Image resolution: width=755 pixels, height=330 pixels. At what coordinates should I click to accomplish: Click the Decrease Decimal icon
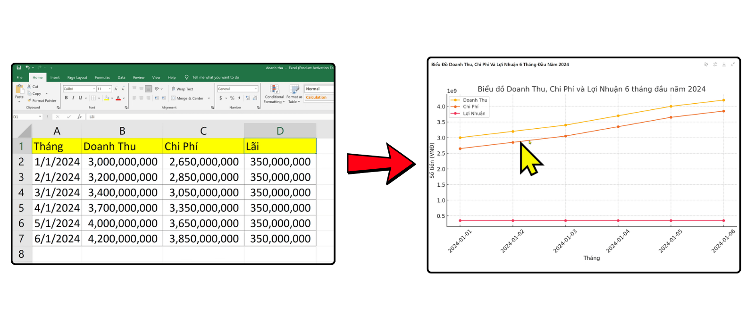255,98
